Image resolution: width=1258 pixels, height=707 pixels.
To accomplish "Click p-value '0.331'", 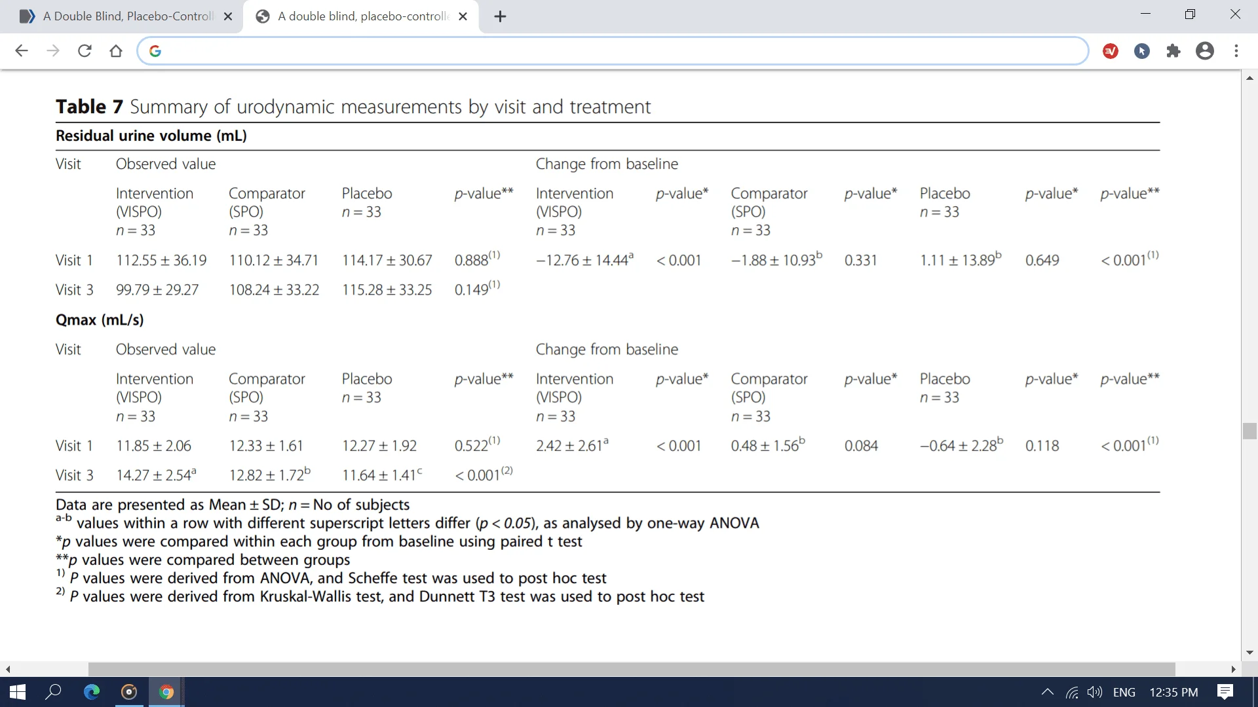I will click(x=861, y=260).
